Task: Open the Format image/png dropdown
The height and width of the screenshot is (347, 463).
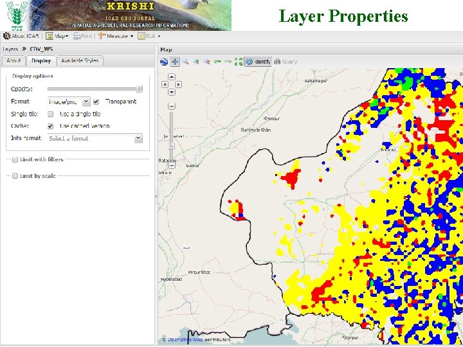Action: 85,102
